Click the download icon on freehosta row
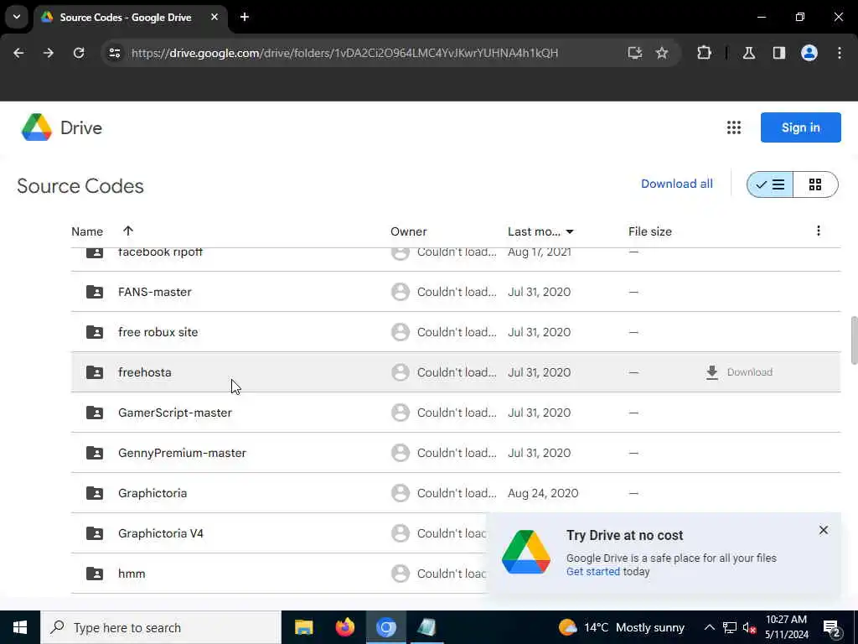Viewport: 858px width, 644px height. 712,372
